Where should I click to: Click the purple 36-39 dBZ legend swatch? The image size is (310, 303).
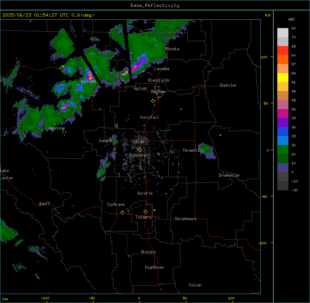(x=283, y=123)
